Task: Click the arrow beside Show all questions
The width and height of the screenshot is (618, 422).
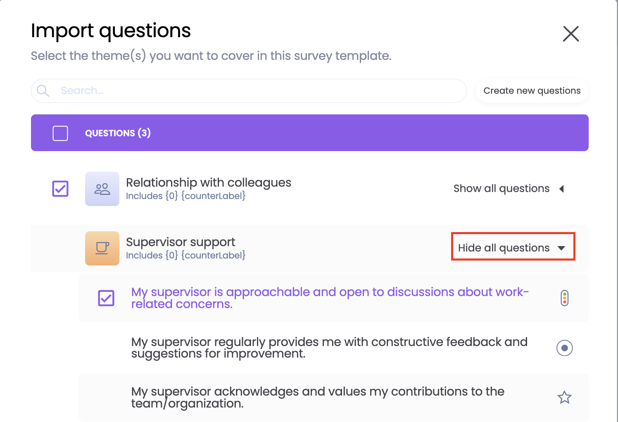Action: click(562, 189)
